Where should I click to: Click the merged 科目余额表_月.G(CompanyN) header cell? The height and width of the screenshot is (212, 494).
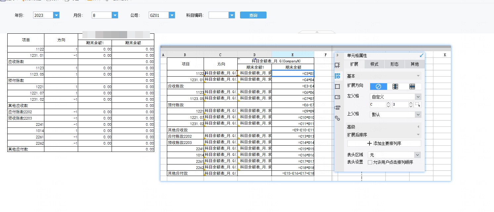pyautogui.click(x=276, y=61)
